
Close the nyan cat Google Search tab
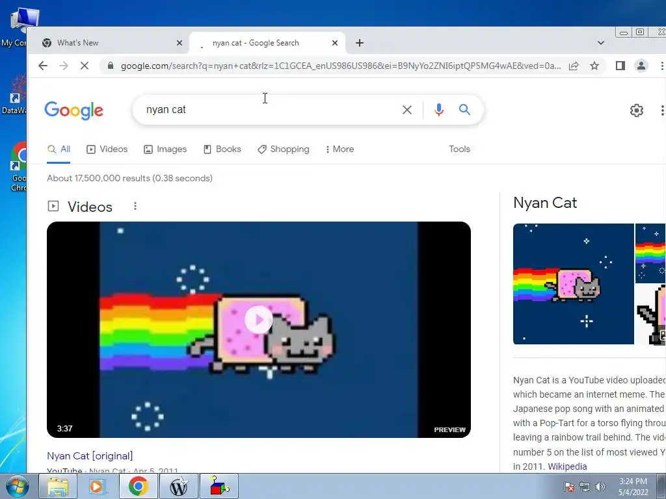(335, 43)
